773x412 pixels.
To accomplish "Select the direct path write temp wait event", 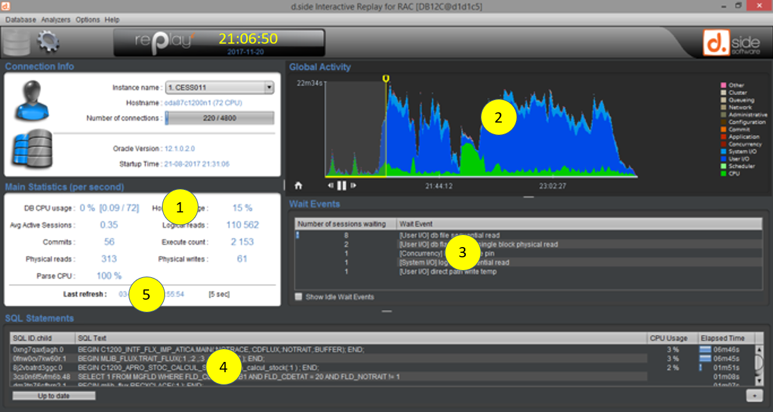I will pyautogui.click(x=528, y=271).
